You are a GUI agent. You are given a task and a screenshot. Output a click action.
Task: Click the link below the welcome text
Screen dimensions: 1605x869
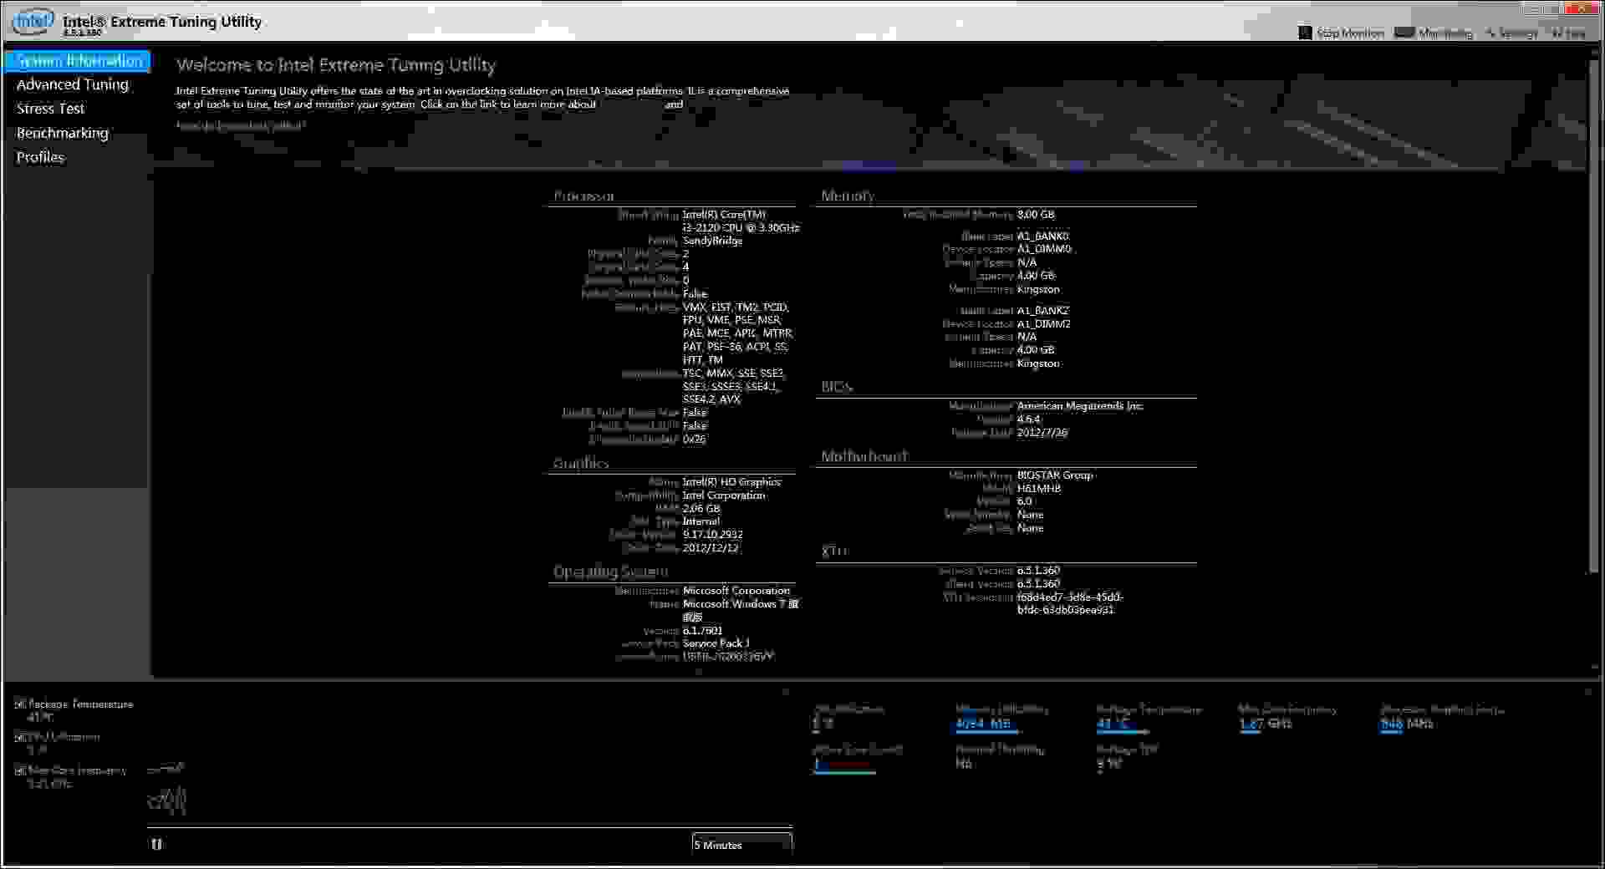(240, 125)
